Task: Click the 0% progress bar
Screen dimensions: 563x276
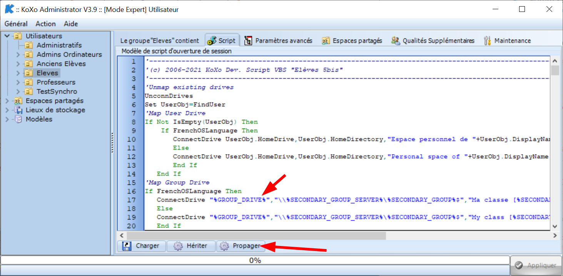Action: (x=255, y=260)
